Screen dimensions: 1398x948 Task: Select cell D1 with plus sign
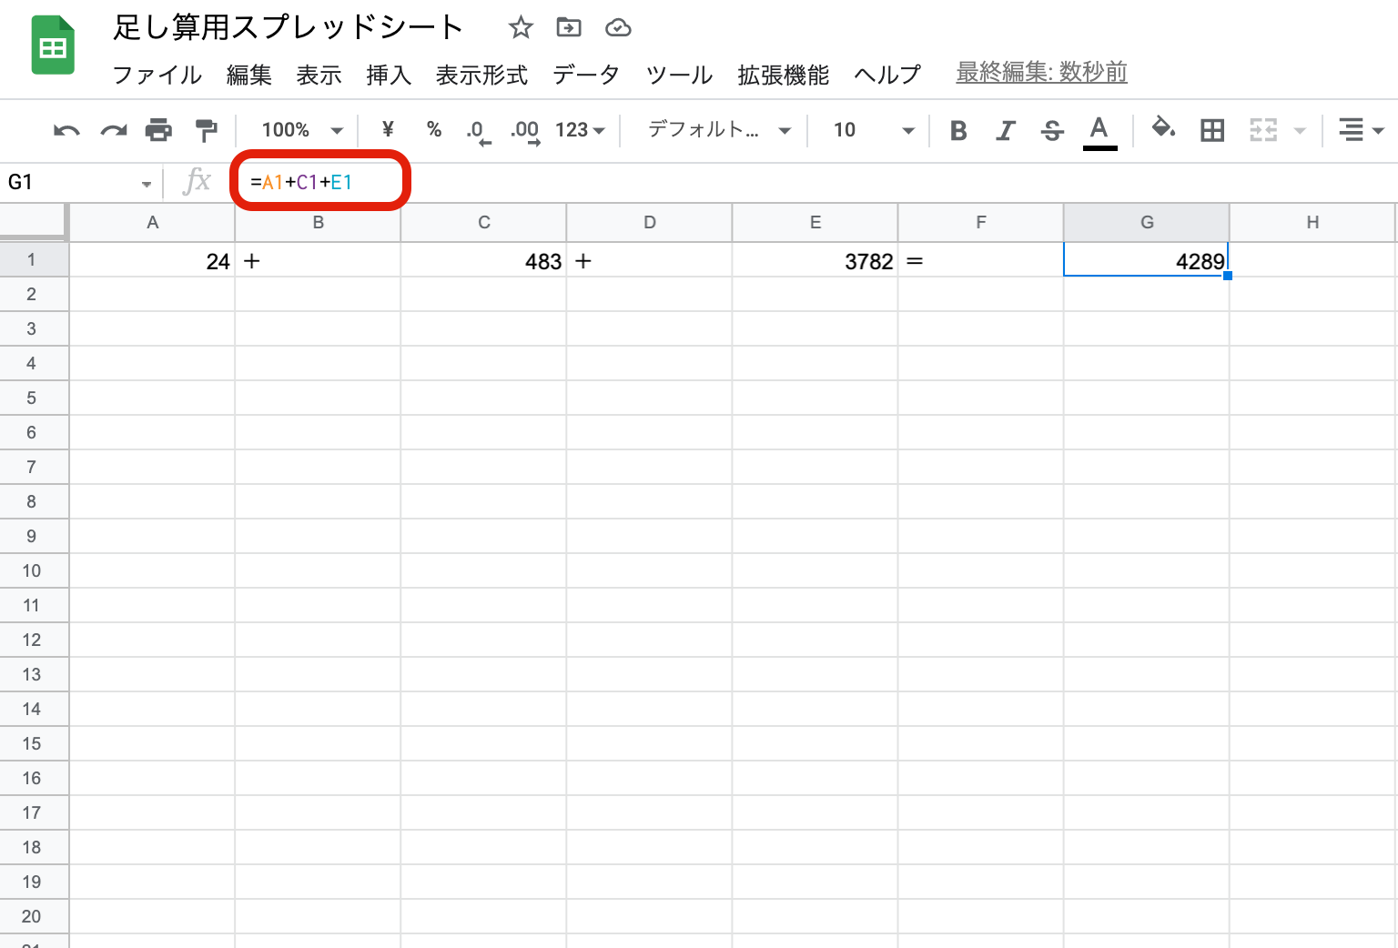(649, 260)
